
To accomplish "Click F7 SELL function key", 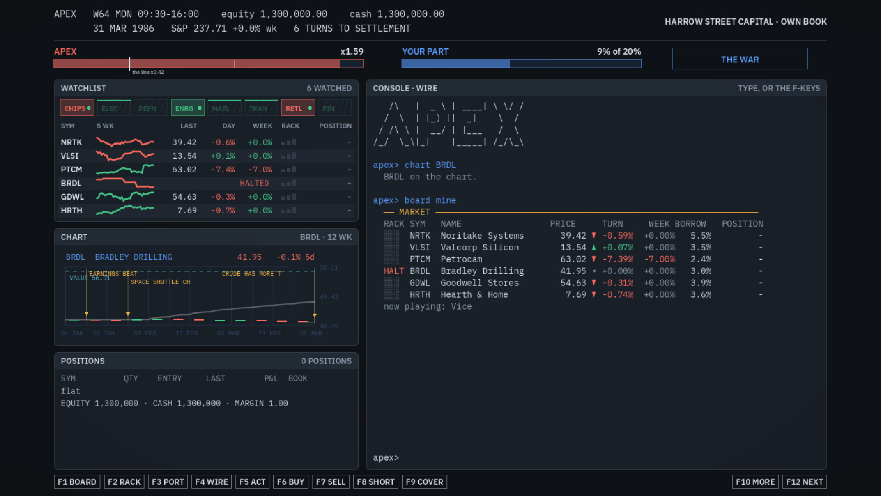I will click(330, 482).
